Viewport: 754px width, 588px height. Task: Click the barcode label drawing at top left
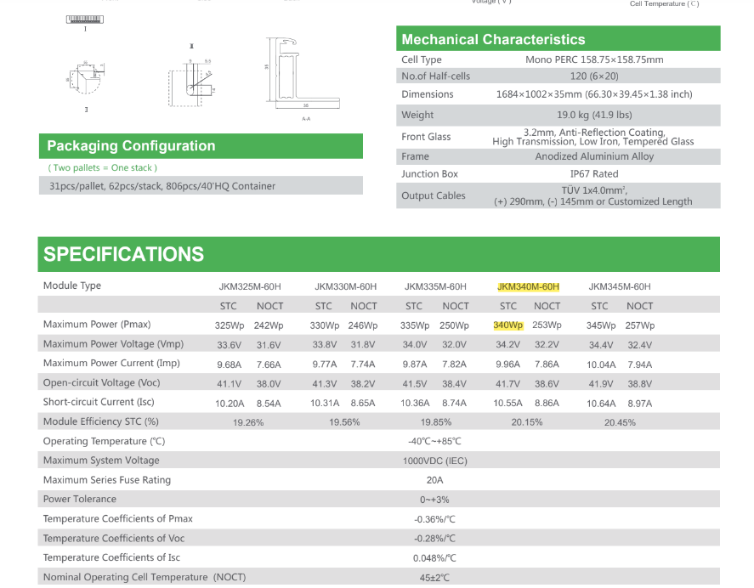(x=85, y=19)
